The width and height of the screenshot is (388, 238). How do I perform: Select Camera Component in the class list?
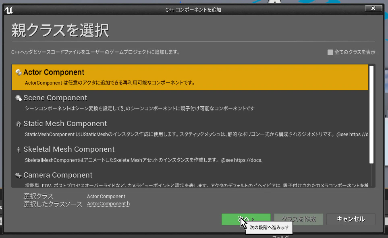click(x=190, y=178)
